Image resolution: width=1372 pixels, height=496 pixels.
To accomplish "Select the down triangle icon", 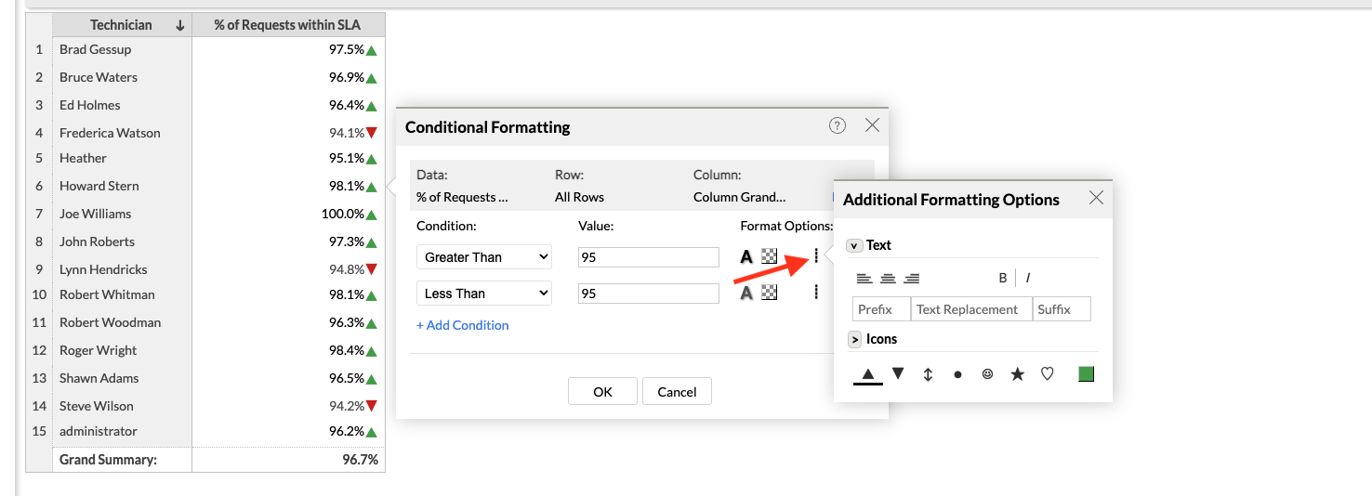I will click(898, 373).
